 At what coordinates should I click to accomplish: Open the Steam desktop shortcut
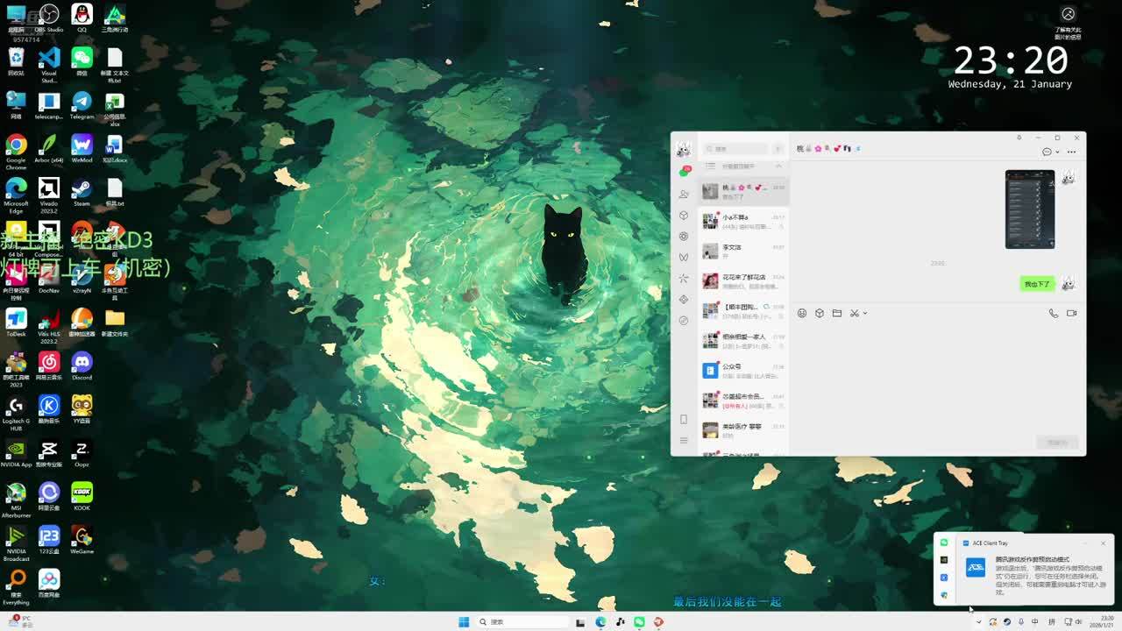pos(82,192)
